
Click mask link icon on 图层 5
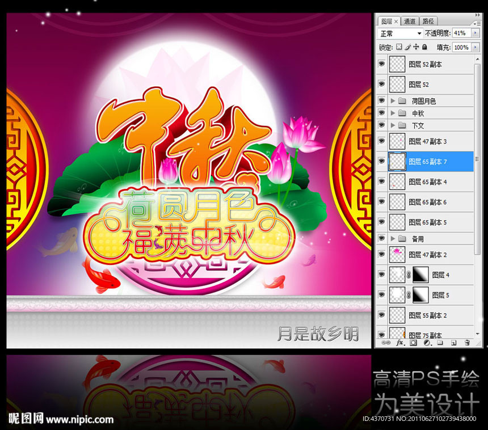[x=409, y=294]
